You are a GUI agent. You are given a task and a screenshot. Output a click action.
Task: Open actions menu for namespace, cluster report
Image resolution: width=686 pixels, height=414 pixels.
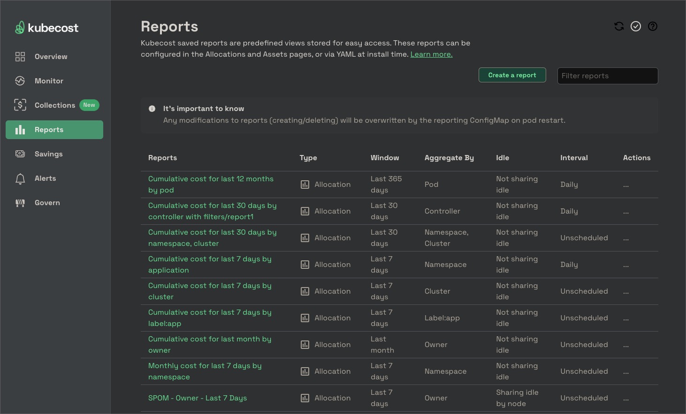(626, 239)
